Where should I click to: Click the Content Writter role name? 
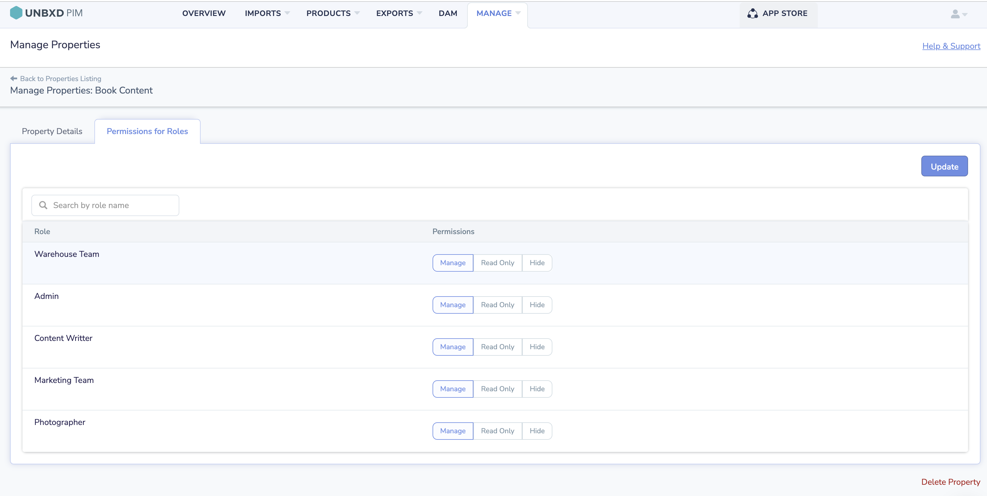pyautogui.click(x=63, y=339)
